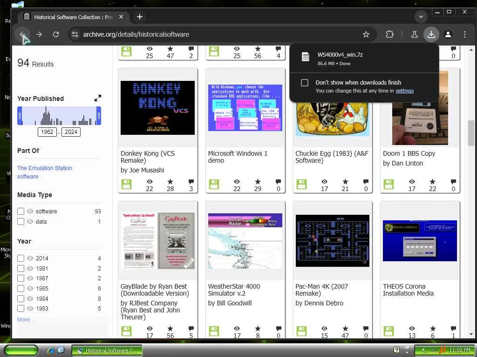Launch Internet Explorer from quick launch

coord(51,350)
